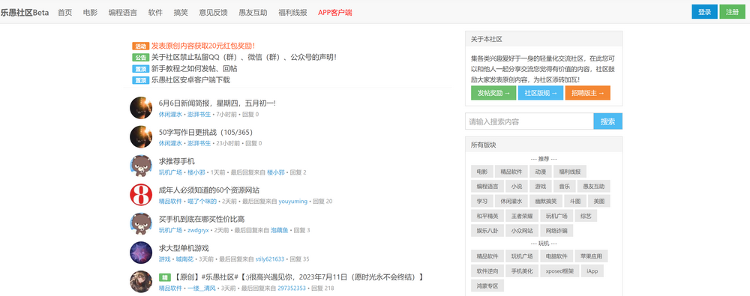The width and height of the screenshot is (750, 296).
Task: Open 意见反馈 in top navigation
Action: [213, 13]
